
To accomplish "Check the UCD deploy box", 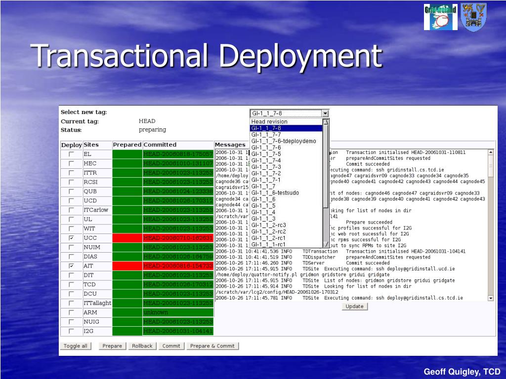I will point(71,201).
